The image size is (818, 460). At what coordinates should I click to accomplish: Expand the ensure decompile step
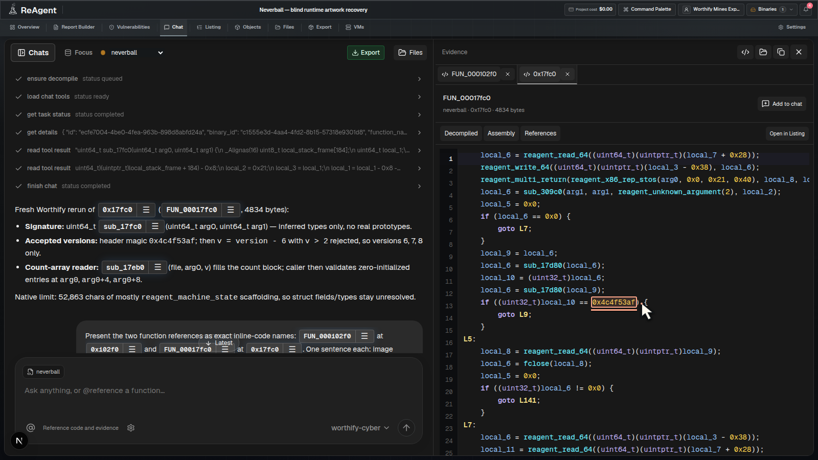218,79
